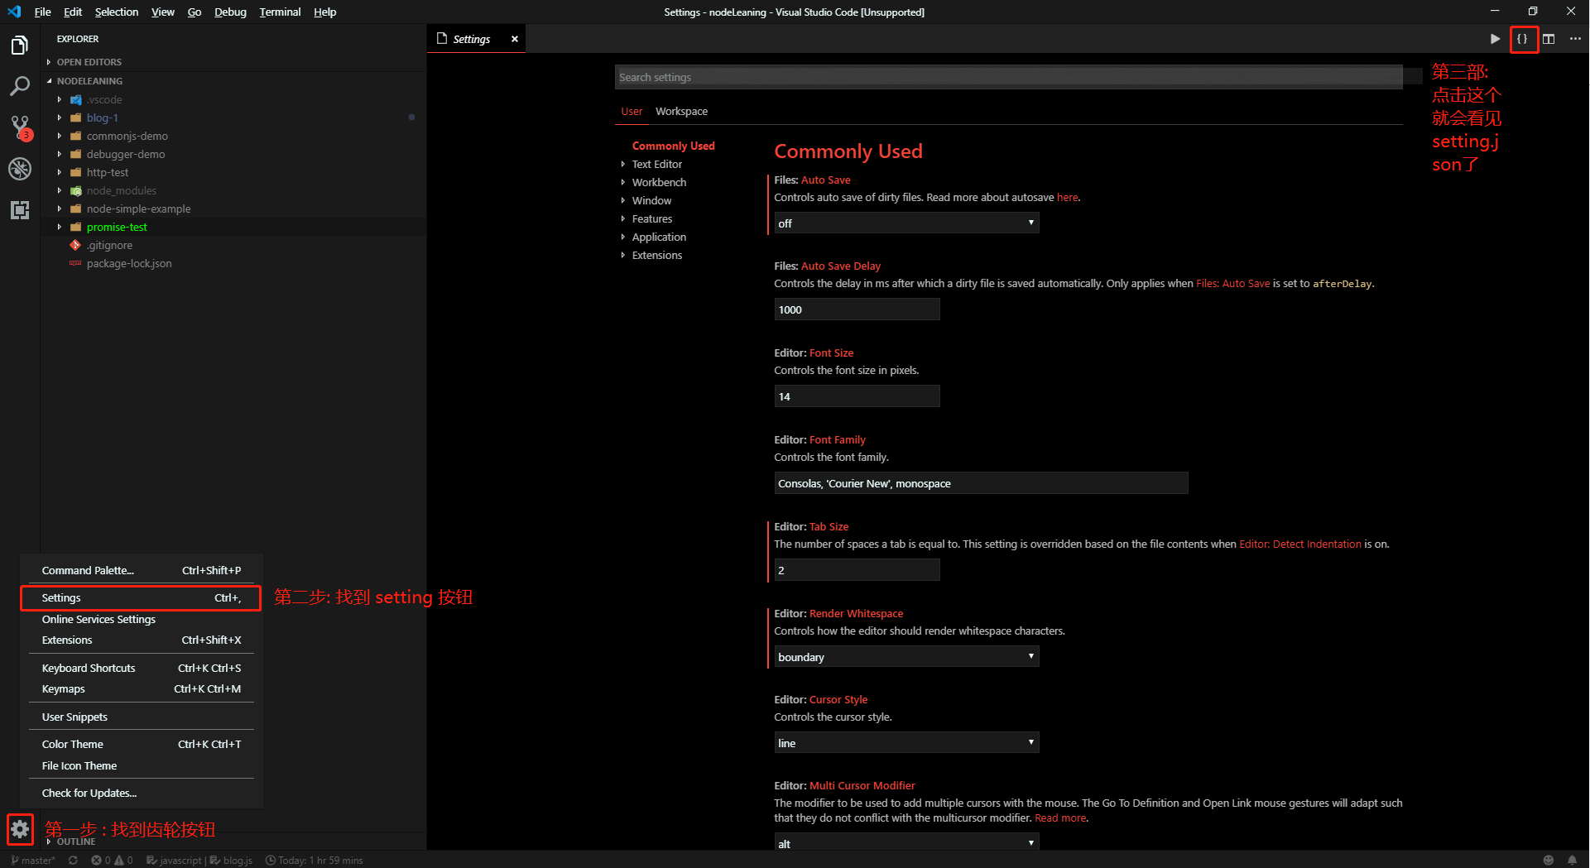Image resolution: width=1590 pixels, height=868 pixels.
Task: Open the File menu
Action: pyautogui.click(x=42, y=12)
